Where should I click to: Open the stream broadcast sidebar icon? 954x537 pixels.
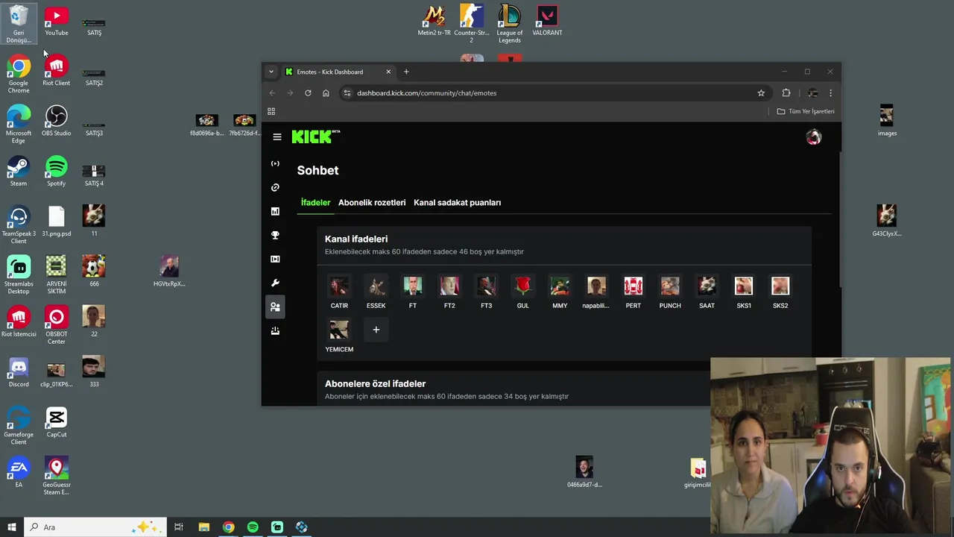pyautogui.click(x=275, y=163)
